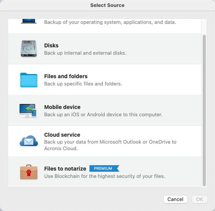Choose the Mobile device heading
Image resolution: width=215 pixels, height=211 pixels.
62,107
